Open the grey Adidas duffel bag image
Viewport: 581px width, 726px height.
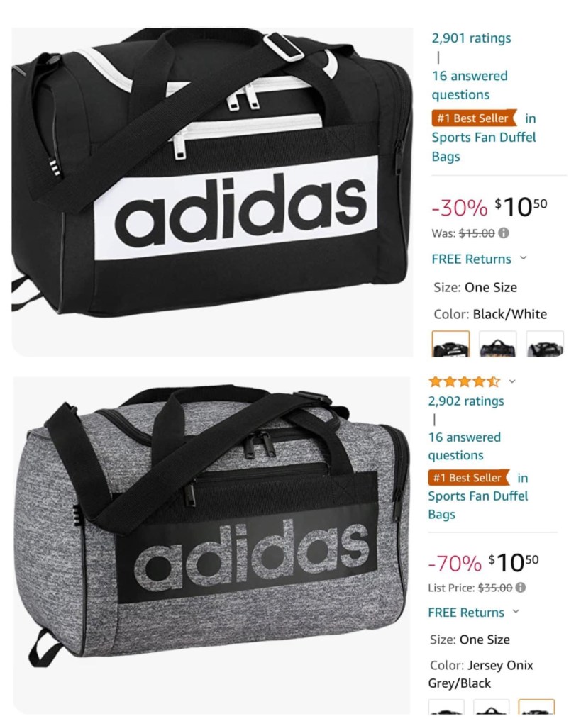pos(211,545)
